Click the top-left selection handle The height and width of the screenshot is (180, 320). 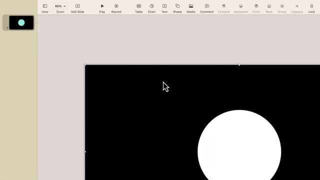pyautogui.click(x=85, y=65)
